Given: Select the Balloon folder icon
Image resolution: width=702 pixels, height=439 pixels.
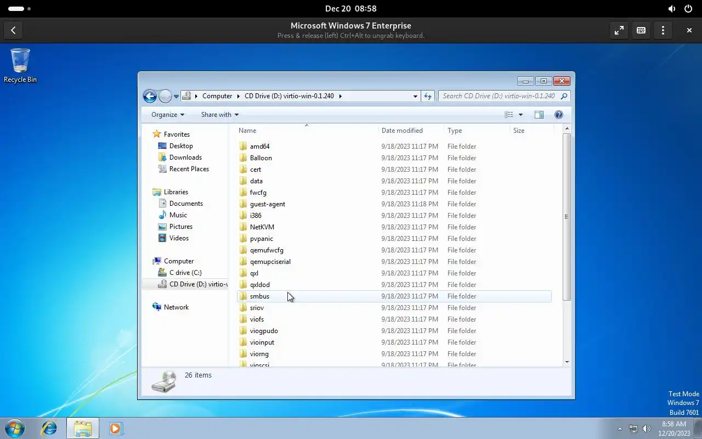Looking at the screenshot, I should click(243, 158).
